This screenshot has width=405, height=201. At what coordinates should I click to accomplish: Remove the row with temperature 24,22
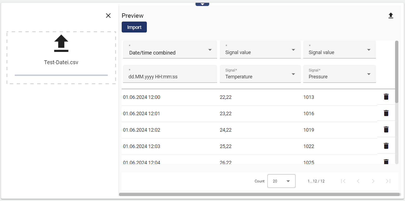386,129
